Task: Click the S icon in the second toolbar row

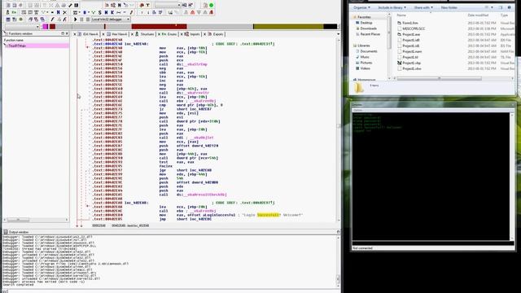Action: click(x=99, y=12)
